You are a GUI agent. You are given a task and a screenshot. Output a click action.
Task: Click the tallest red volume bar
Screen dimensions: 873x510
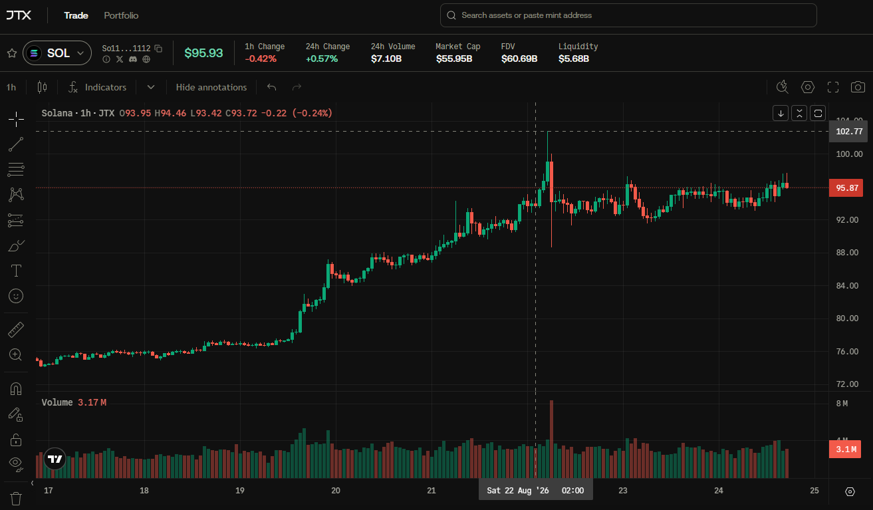coord(551,439)
